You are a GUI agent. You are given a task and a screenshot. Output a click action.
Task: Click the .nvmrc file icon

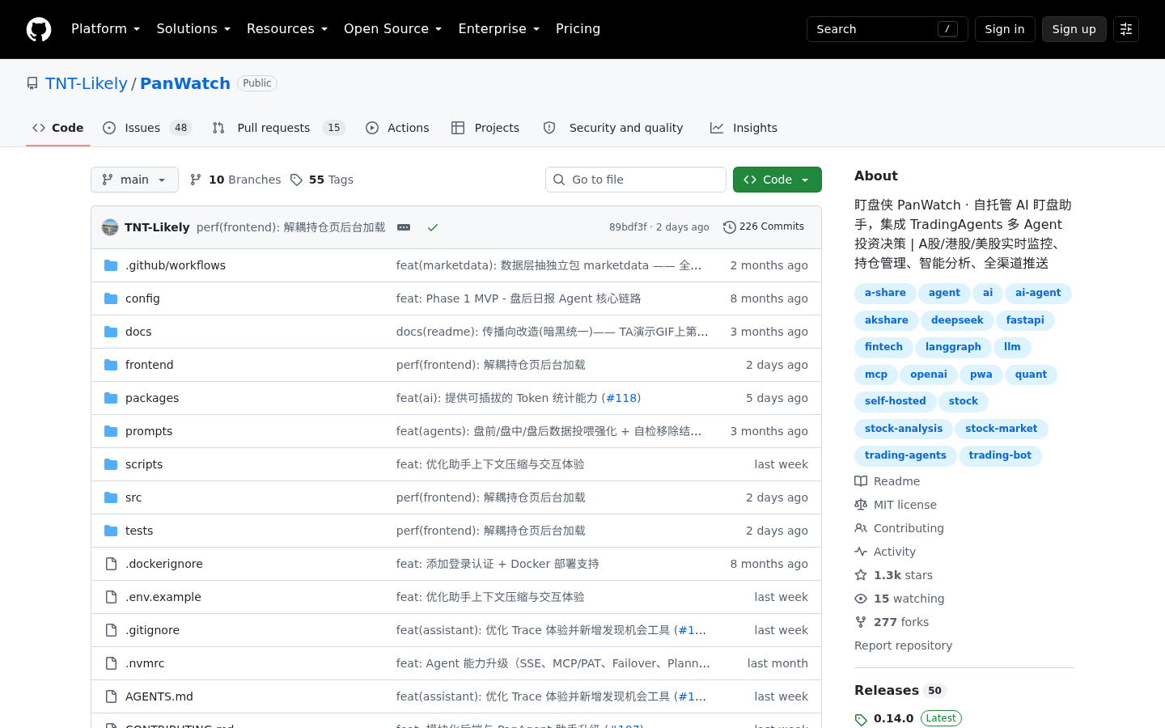(x=111, y=663)
